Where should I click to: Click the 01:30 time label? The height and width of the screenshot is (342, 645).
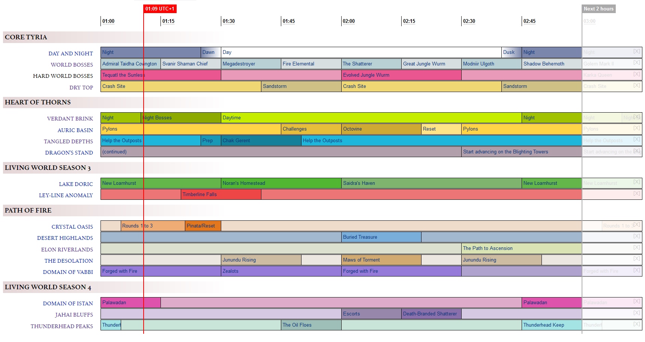point(229,21)
